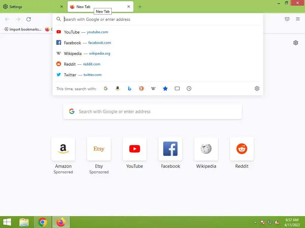Screen dimensions: 305x228
Task: Open File Explorer from taskbar
Action: pos(24,222)
